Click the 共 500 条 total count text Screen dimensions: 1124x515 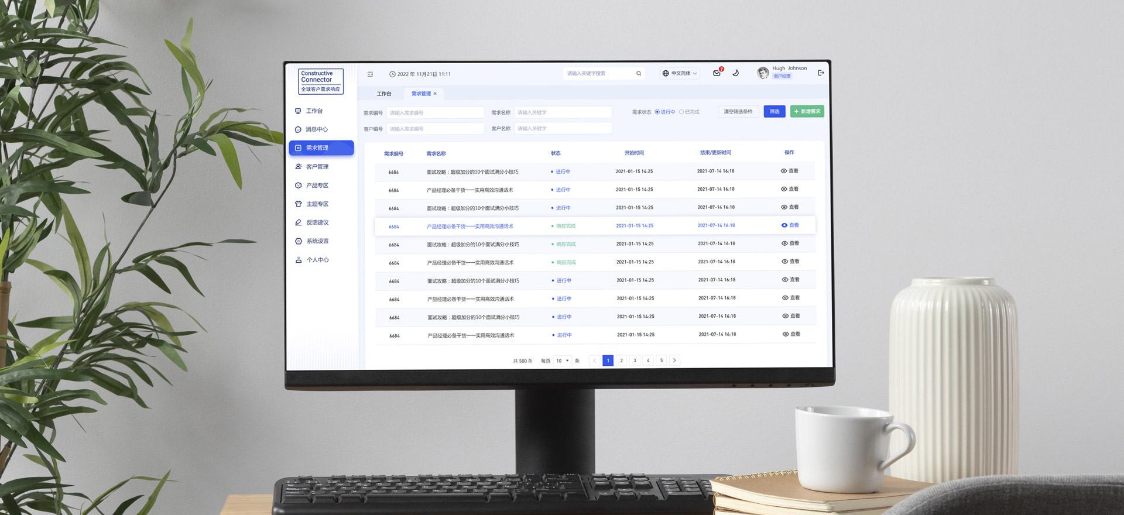[x=523, y=361]
